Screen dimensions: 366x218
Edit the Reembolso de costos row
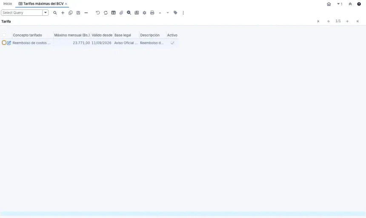9,43
